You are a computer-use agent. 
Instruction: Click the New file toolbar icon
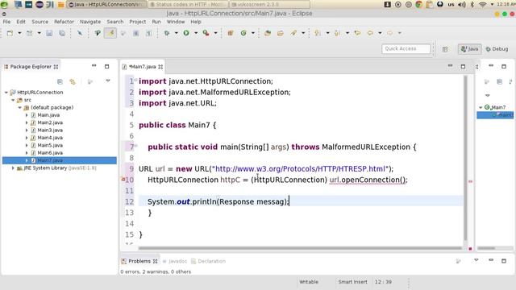click(10, 33)
